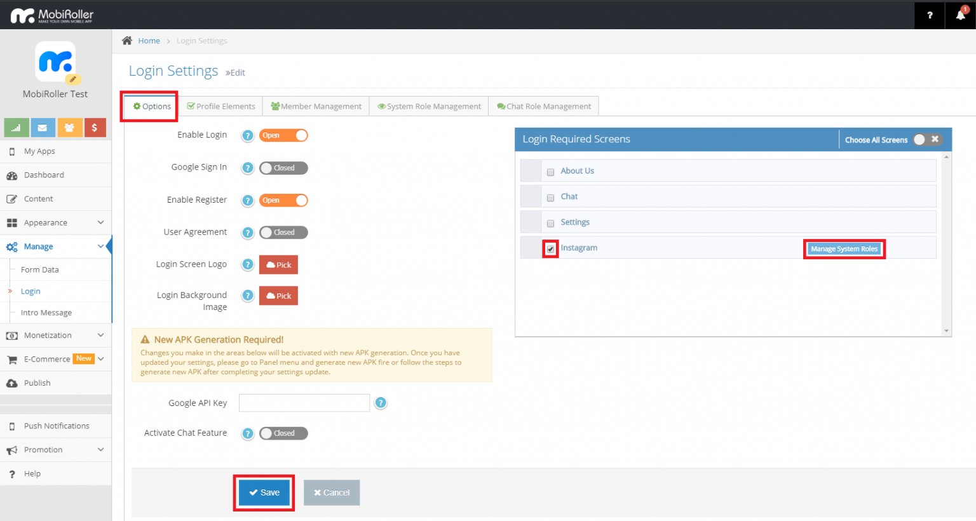Screen dimensions: 976x521
Task: Click the Home icon in the breadcrumb
Action: pos(126,39)
